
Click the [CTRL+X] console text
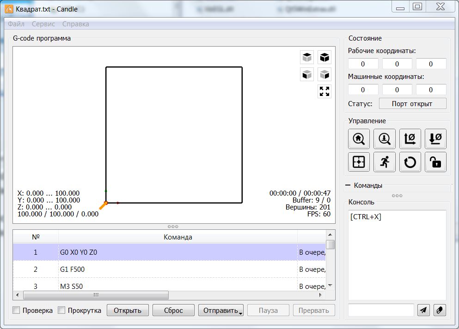[366, 217]
